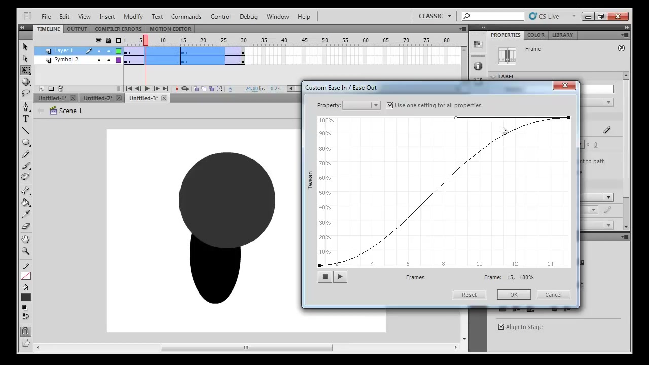Open the CLASSIC workspace dropdown
This screenshot has height=365, width=649.
[435, 16]
